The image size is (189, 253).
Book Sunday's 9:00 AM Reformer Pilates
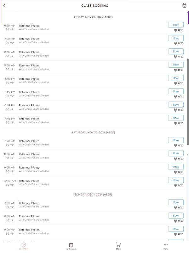pos(176,229)
